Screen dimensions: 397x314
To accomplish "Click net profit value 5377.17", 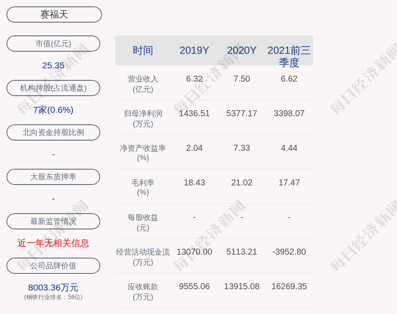I will [242, 113].
